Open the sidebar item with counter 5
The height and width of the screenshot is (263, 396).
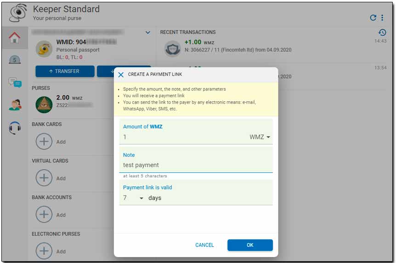[x=15, y=60]
